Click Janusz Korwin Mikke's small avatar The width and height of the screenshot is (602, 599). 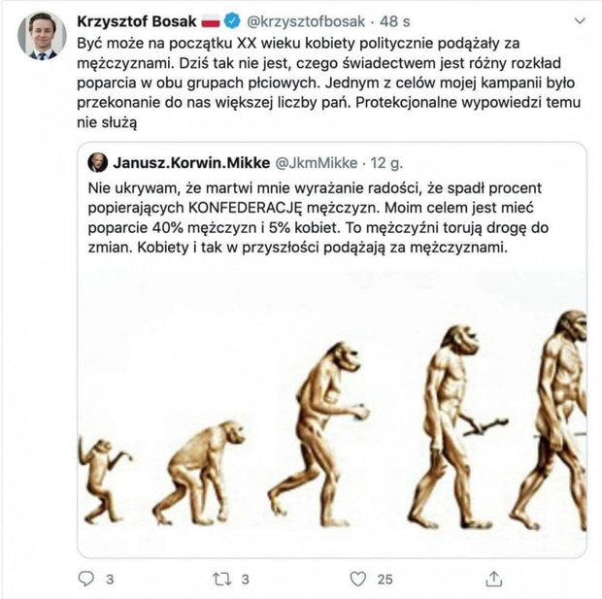click(98, 161)
